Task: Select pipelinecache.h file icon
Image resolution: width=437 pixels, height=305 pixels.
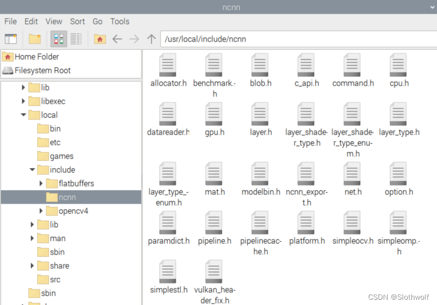Action: 260,223
